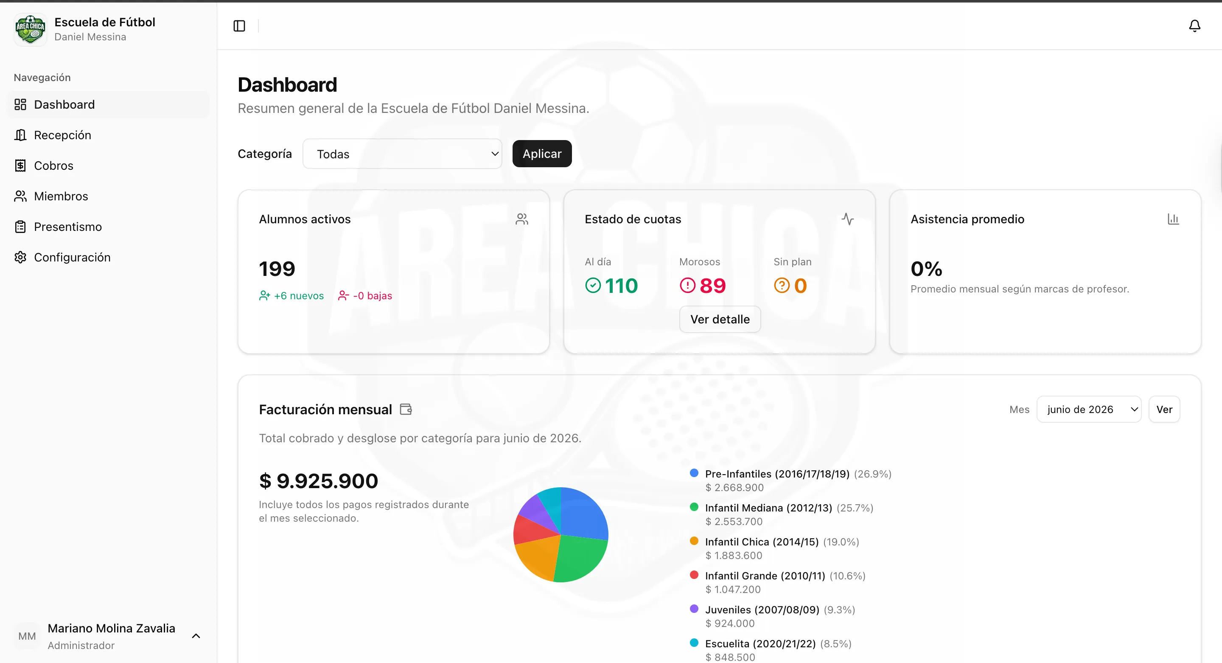Click the red alert icon next to 89
Screen dimensions: 1222x663
point(687,285)
